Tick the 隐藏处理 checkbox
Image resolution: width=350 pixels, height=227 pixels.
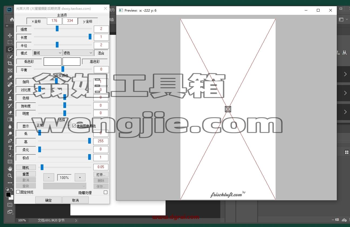click(x=105, y=192)
